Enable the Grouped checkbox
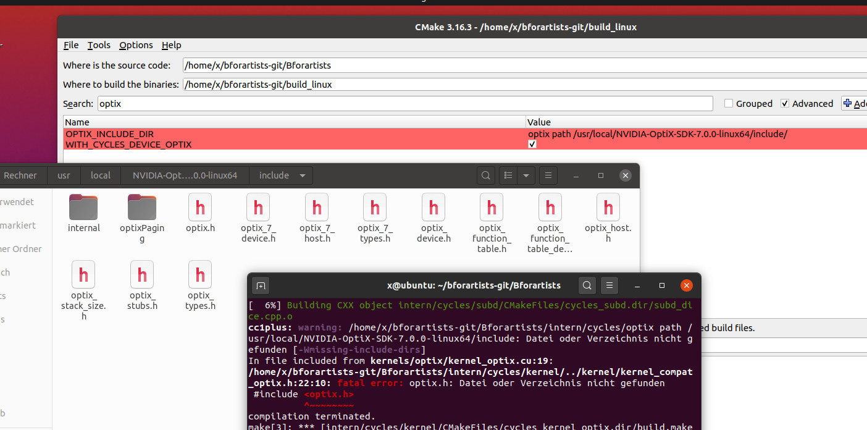This screenshot has height=430, width=867. [x=729, y=104]
